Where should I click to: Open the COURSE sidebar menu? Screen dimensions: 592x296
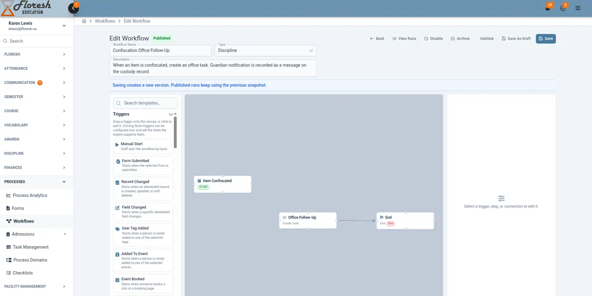pyautogui.click(x=37, y=111)
